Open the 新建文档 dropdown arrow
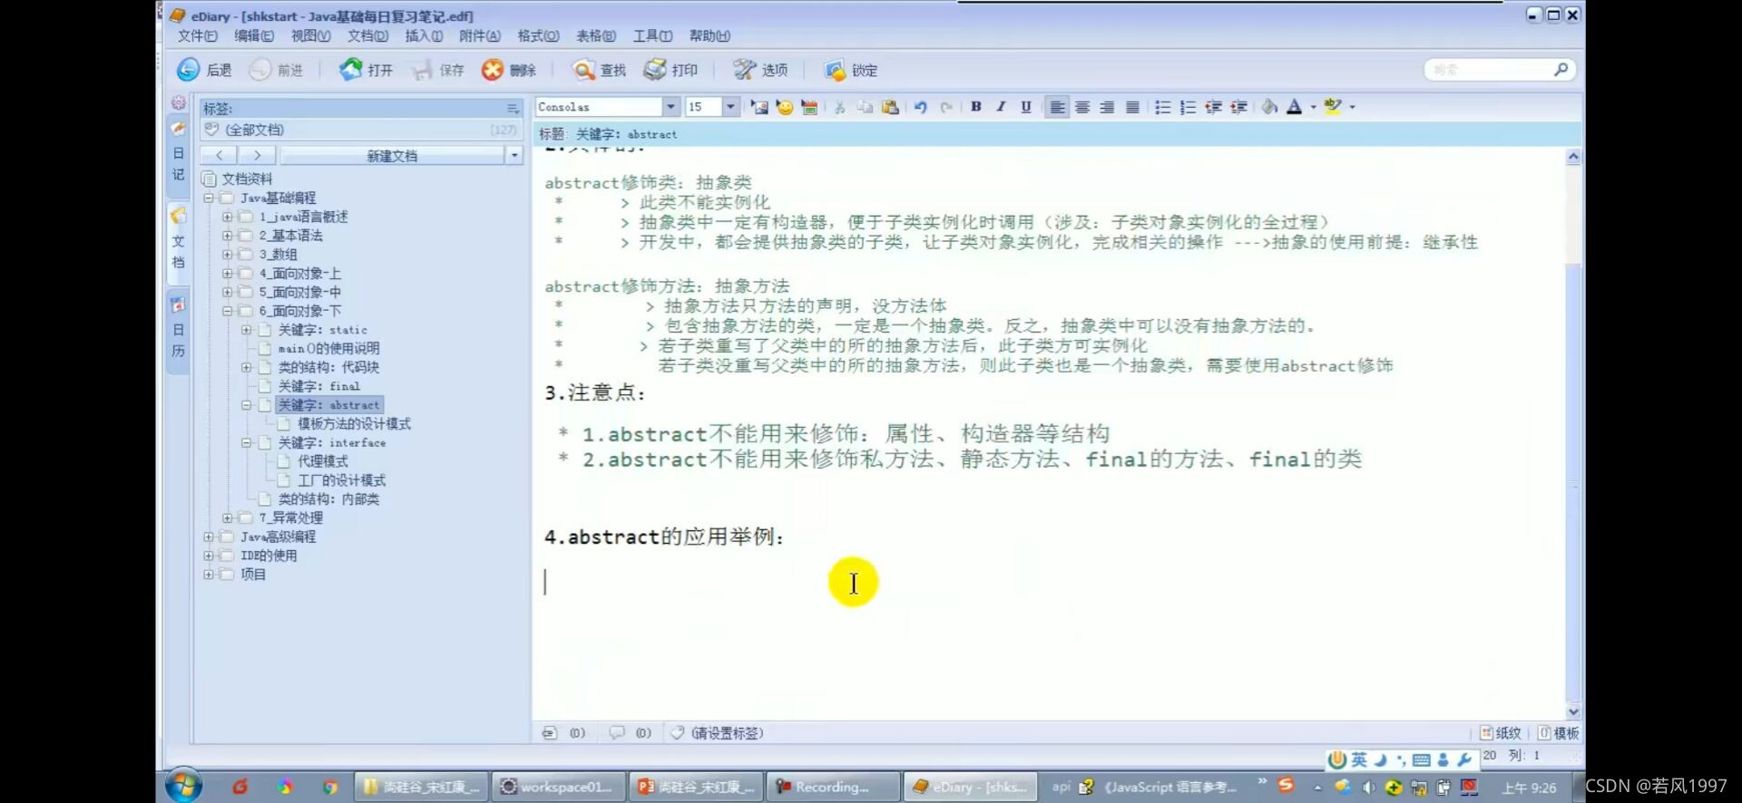 pos(514,156)
